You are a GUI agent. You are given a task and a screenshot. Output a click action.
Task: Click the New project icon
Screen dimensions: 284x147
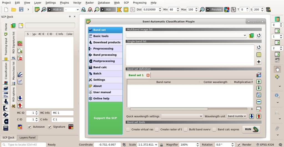pyautogui.click(x=6, y=9)
